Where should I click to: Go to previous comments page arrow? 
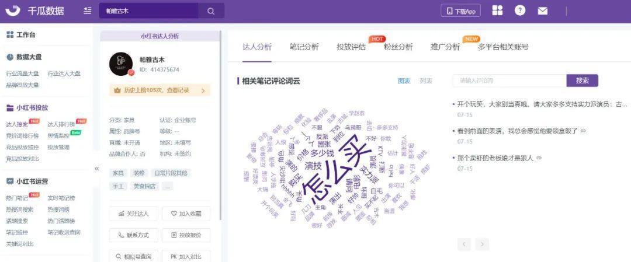464,244
